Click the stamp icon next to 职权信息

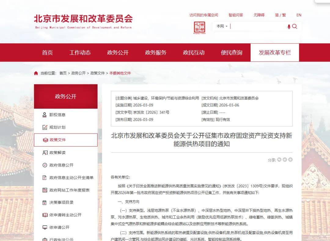[x=45, y=115]
